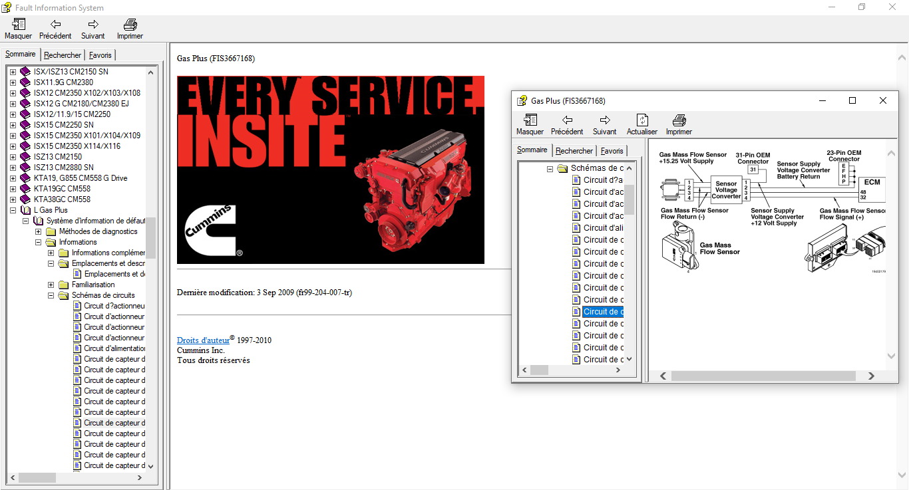Close the Gas Plus (FIS3667168) window
Image resolution: width=909 pixels, height=490 pixels.
[x=883, y=100]
